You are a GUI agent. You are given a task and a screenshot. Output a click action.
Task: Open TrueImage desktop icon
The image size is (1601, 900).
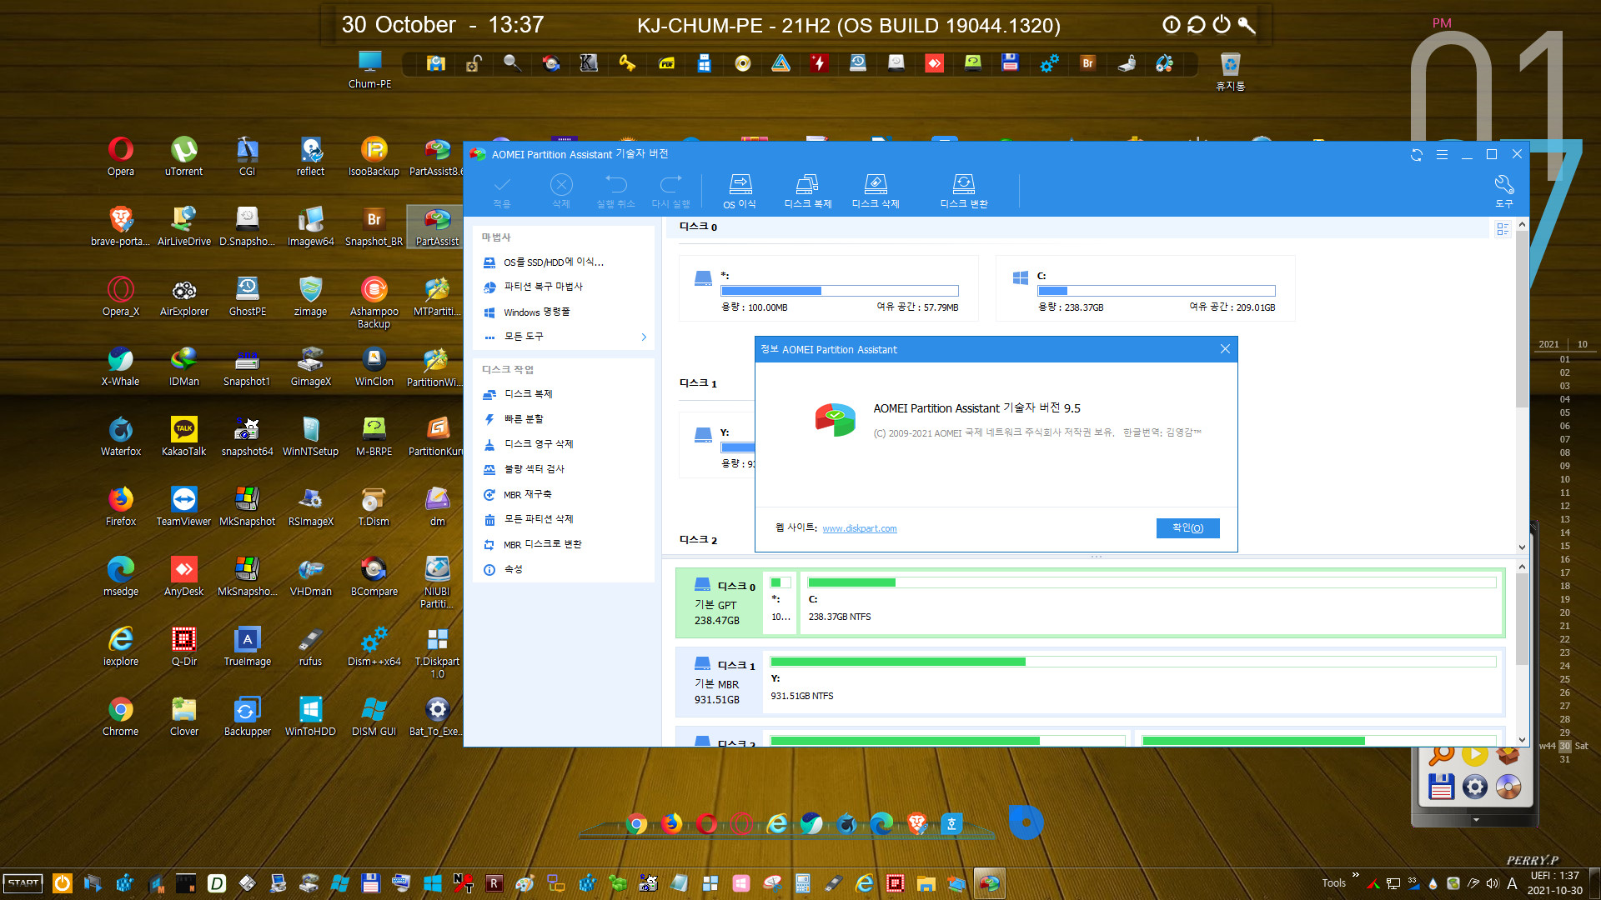coord(247,647)
